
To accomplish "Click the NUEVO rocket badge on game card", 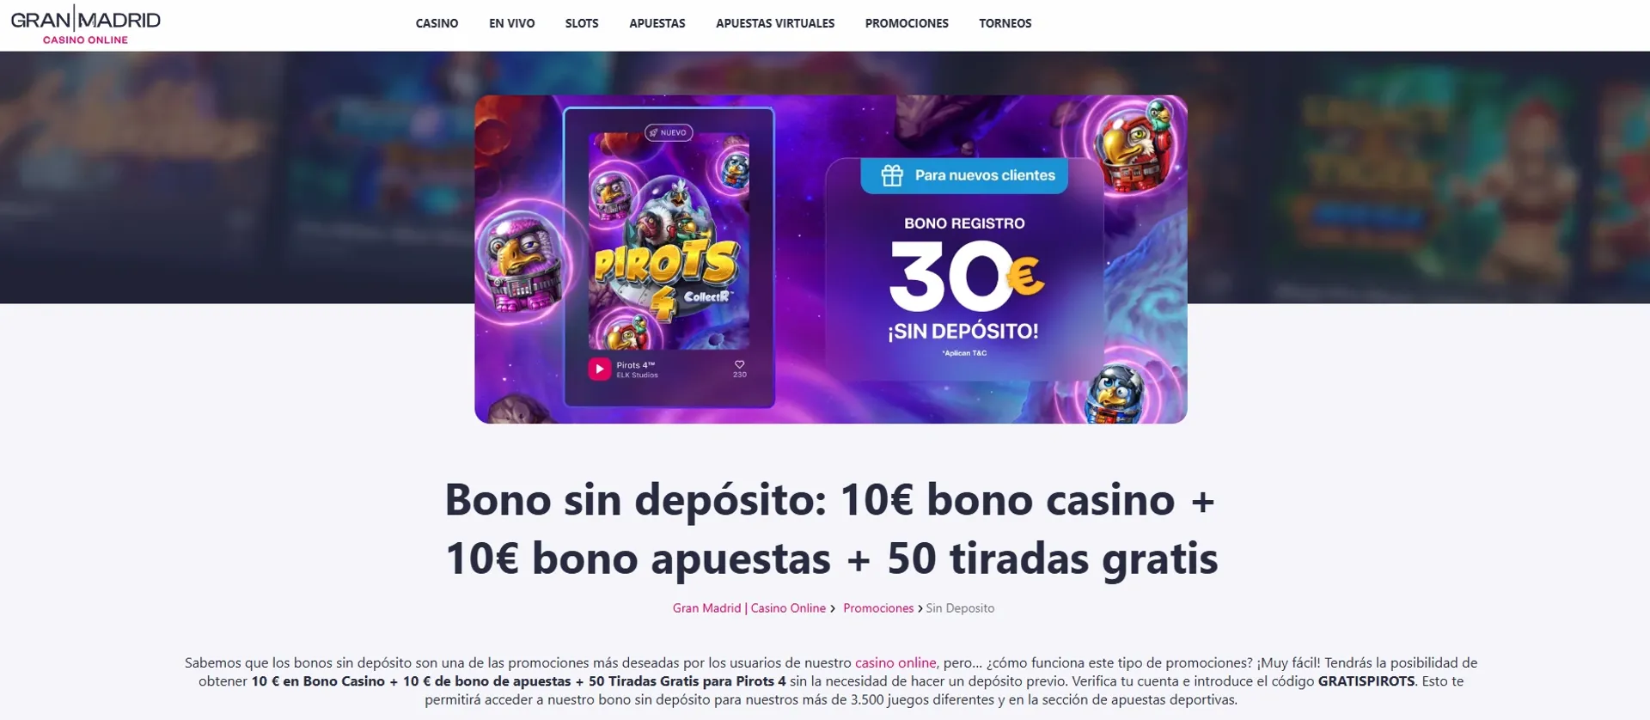I will pos(669,132).
